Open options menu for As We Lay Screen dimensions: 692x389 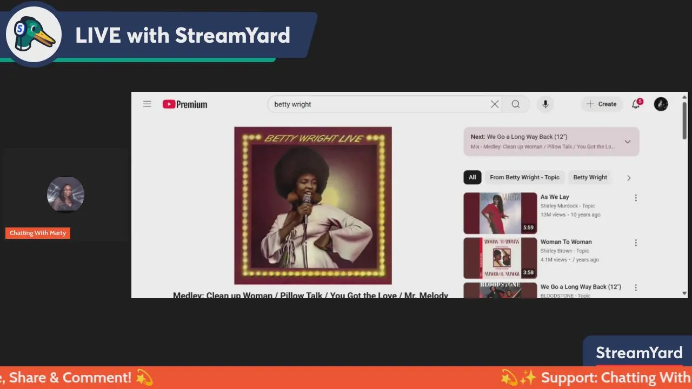[636, 198]
